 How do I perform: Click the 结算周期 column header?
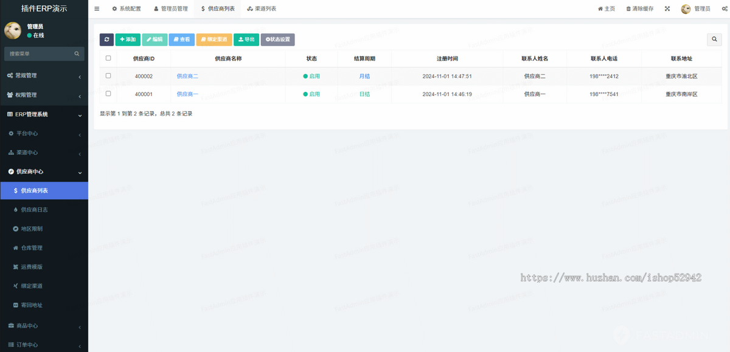pos(364,58)
